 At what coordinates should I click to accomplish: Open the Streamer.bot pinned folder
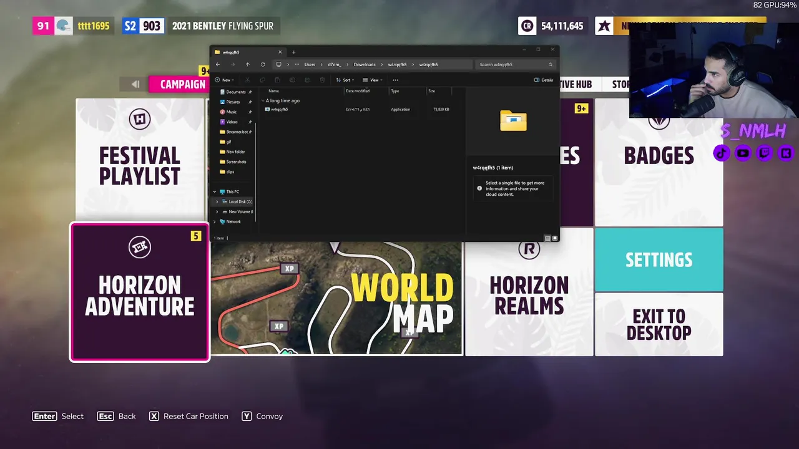coord(237,132)
